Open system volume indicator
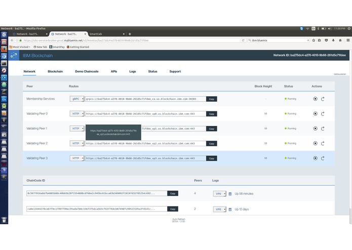352x250 pixels. tap(330, 28)
